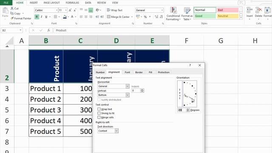Open the Name Box B2 dropdown arrow
The height and width of the screenshot is (153, 272).
[x=20, y=30]
